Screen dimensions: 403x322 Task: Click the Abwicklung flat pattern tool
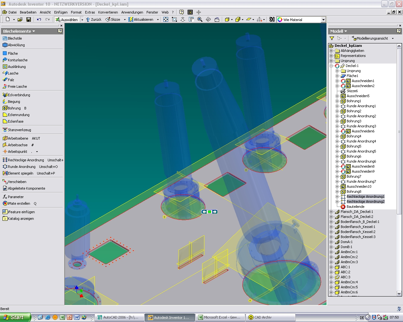coord(16,45)
